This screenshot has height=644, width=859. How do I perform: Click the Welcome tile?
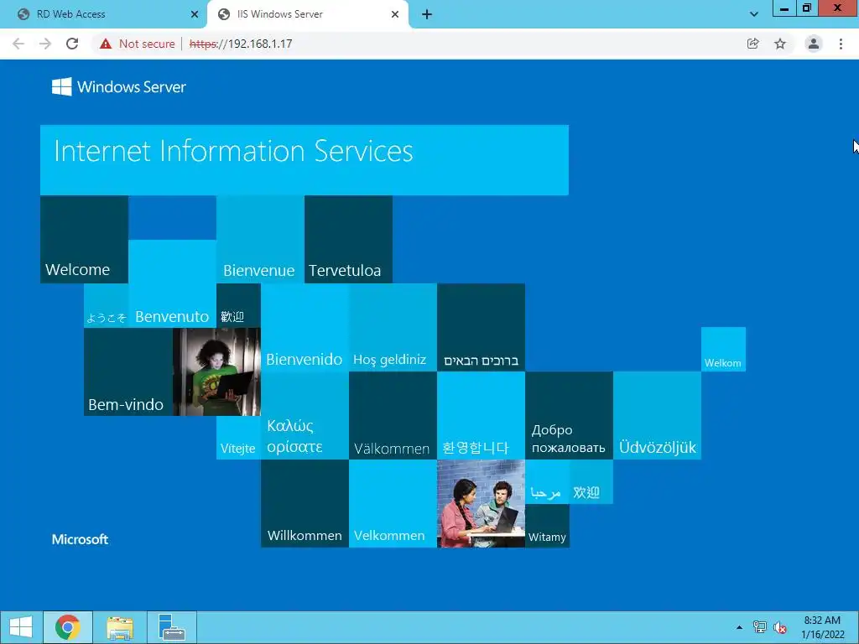point(85,239)
